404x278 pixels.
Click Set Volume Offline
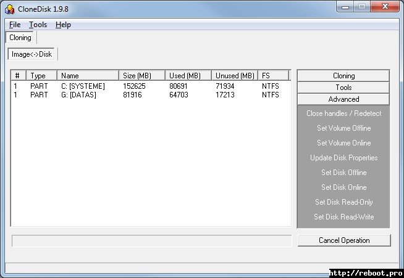[343, 128]
